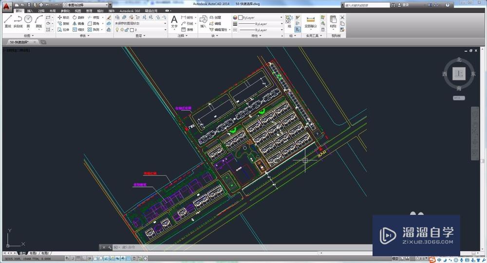The image size is (487, 263).
Task: Click the Print icon in quick access toolbar
Action: pos(41,5)
